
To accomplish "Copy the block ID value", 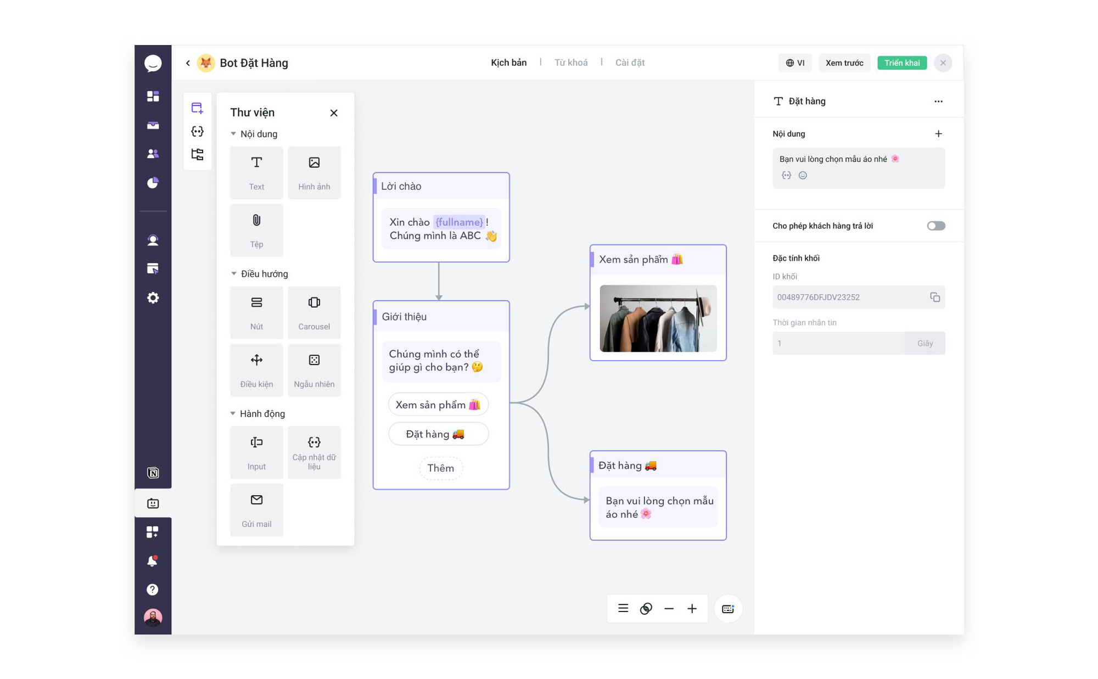I will click(x=934, y=297).
